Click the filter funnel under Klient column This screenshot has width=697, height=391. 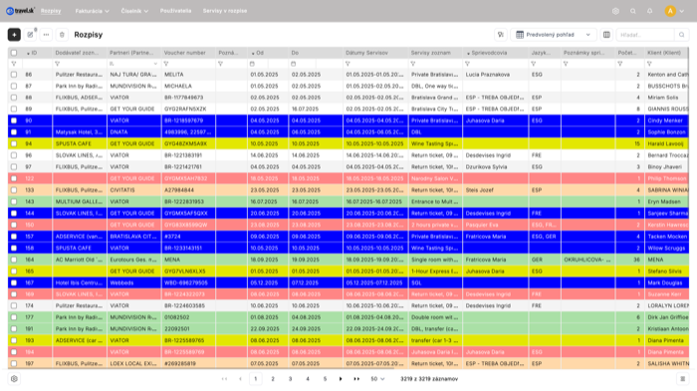click(x=649, y=64)
